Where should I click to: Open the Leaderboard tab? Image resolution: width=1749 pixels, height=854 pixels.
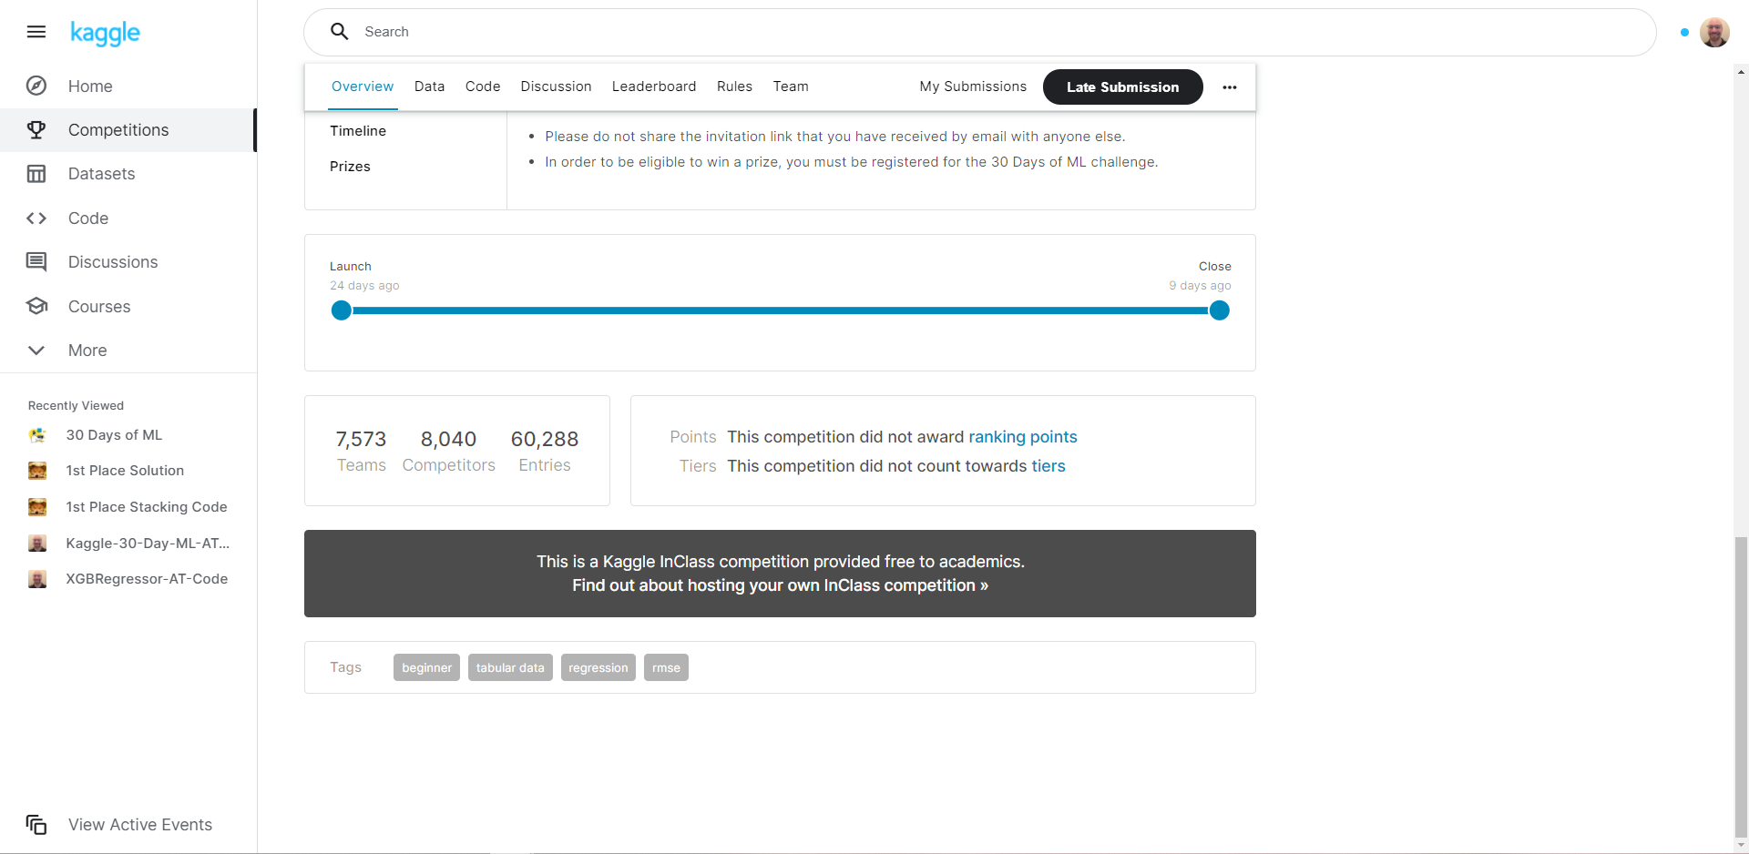click(x=654, y=86)
